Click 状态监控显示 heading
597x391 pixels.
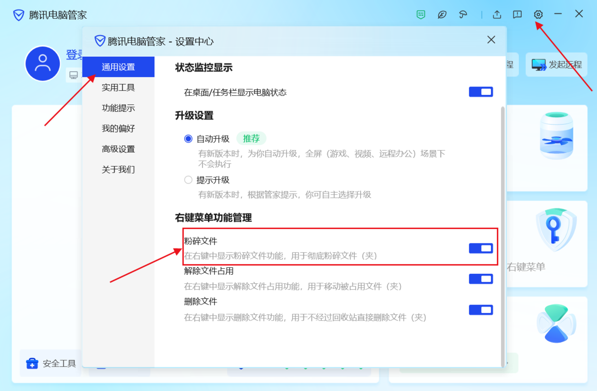point(204,68)
